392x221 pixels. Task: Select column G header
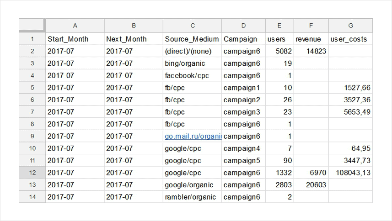[350, 26]
